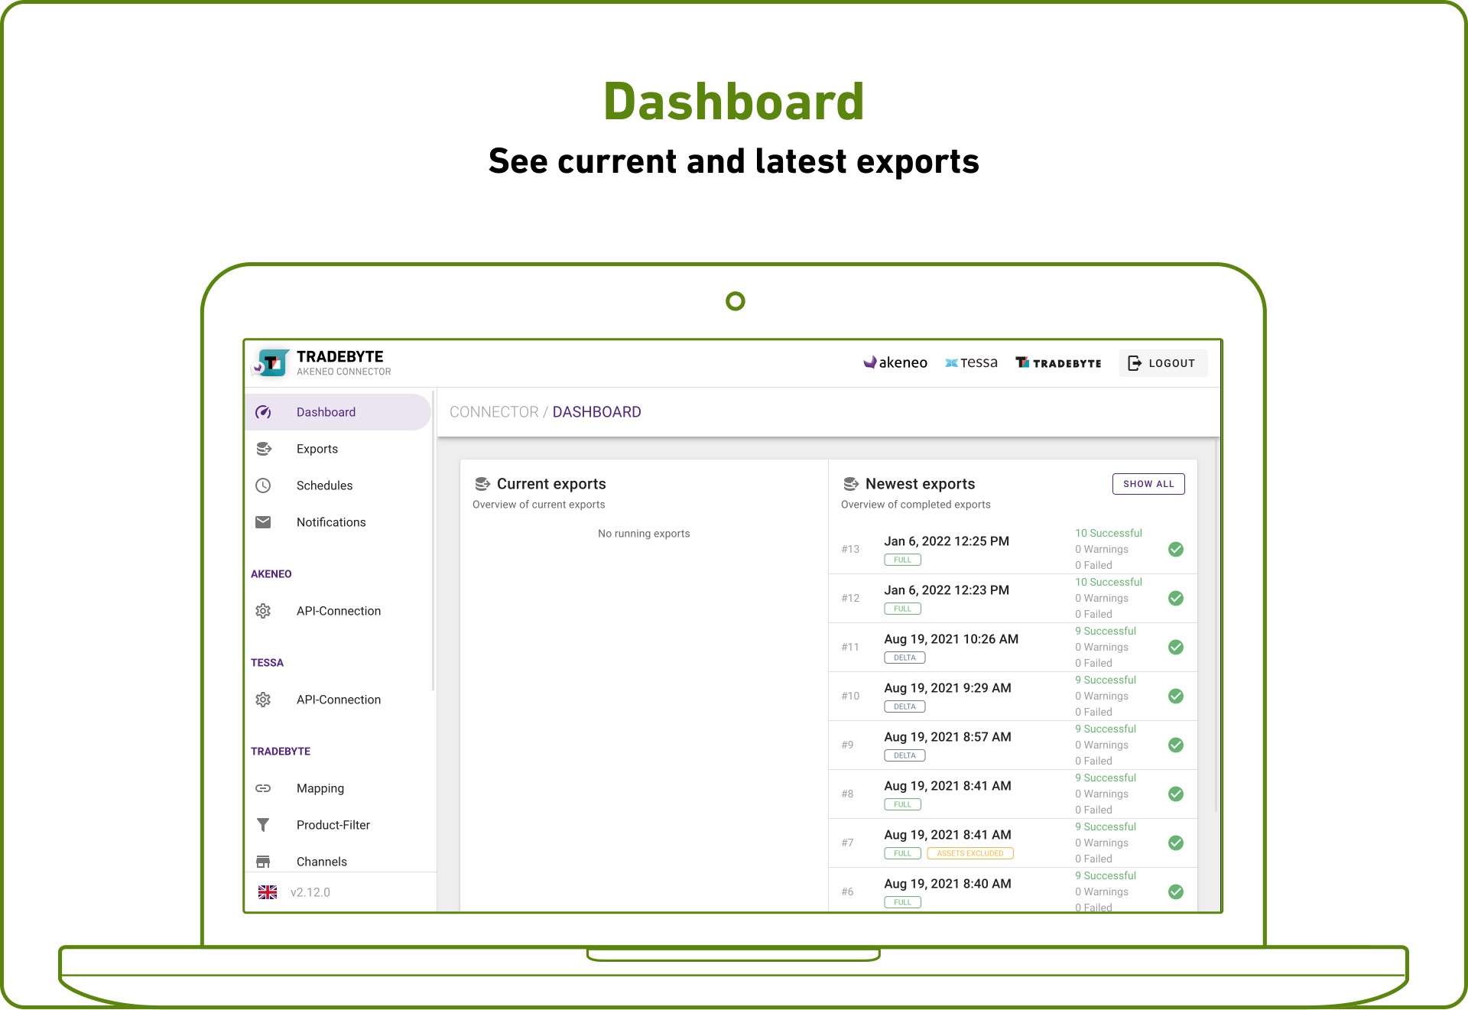Viewport: 1468px width, 1010px height.
Task: Click the Akeneo API-Connection gear icon
Action: coord(263,611)
